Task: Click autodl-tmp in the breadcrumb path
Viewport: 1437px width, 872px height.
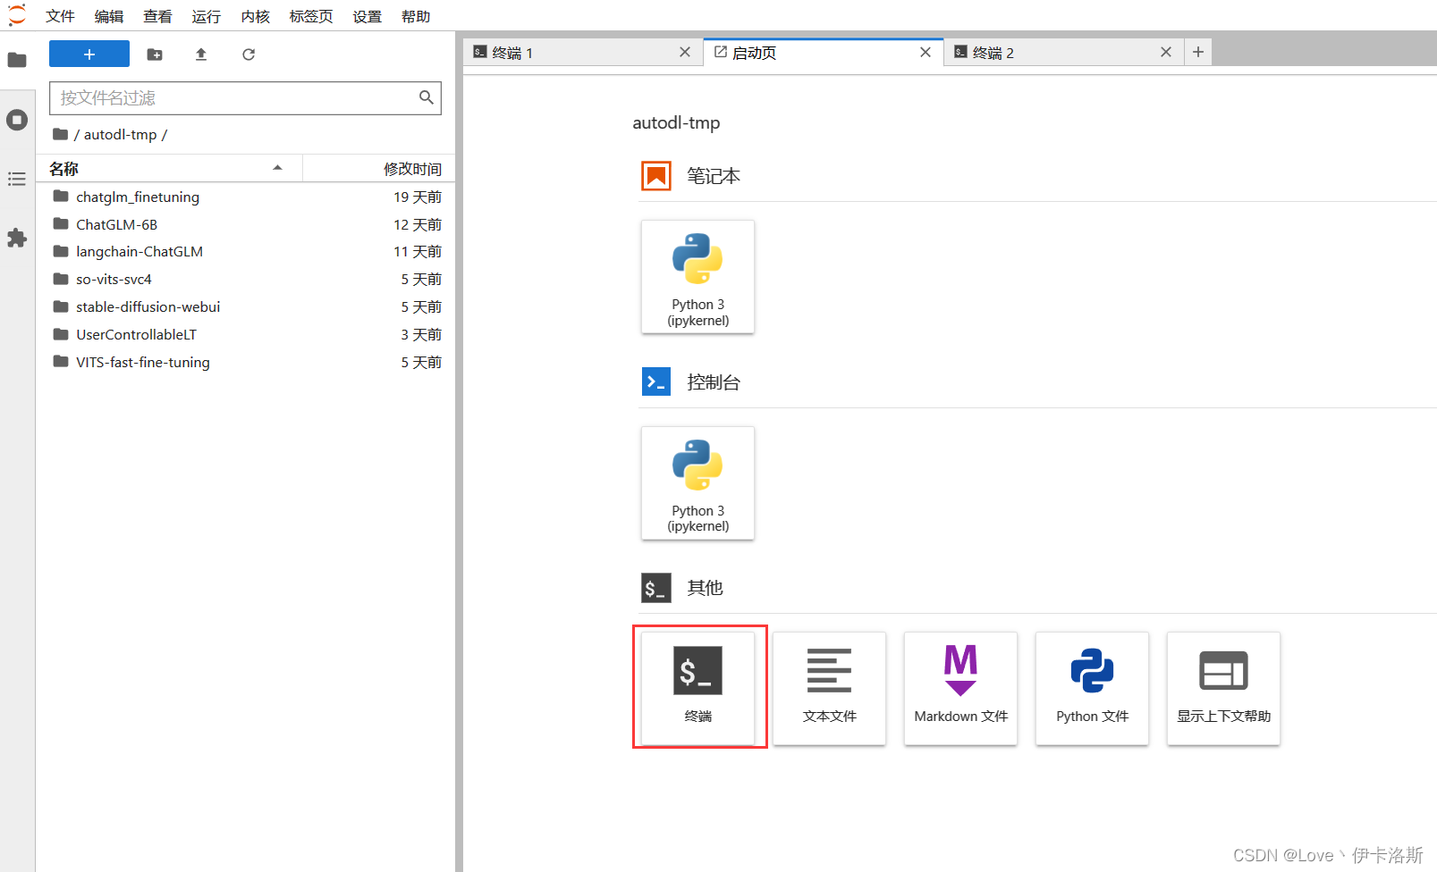Action: pyautogui.click(x=121, y=134)
